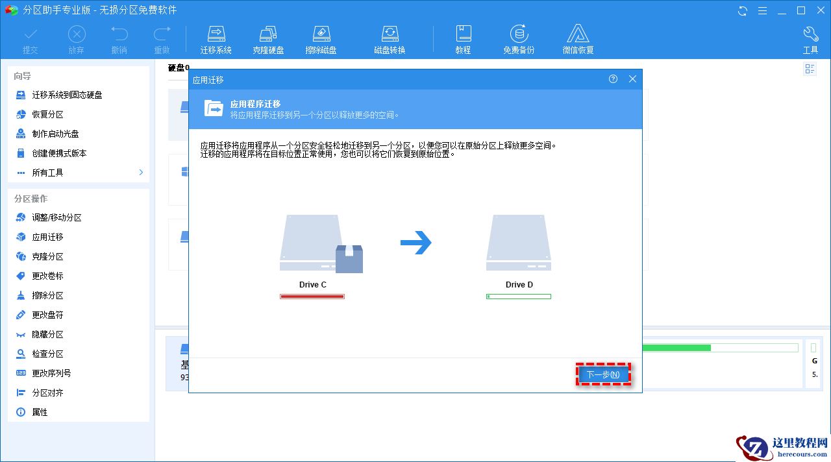The height and width of the screenshot is (462, 831).
Task: Open the hamburger menu in the titlebar
Action: (x=762, y=10)
